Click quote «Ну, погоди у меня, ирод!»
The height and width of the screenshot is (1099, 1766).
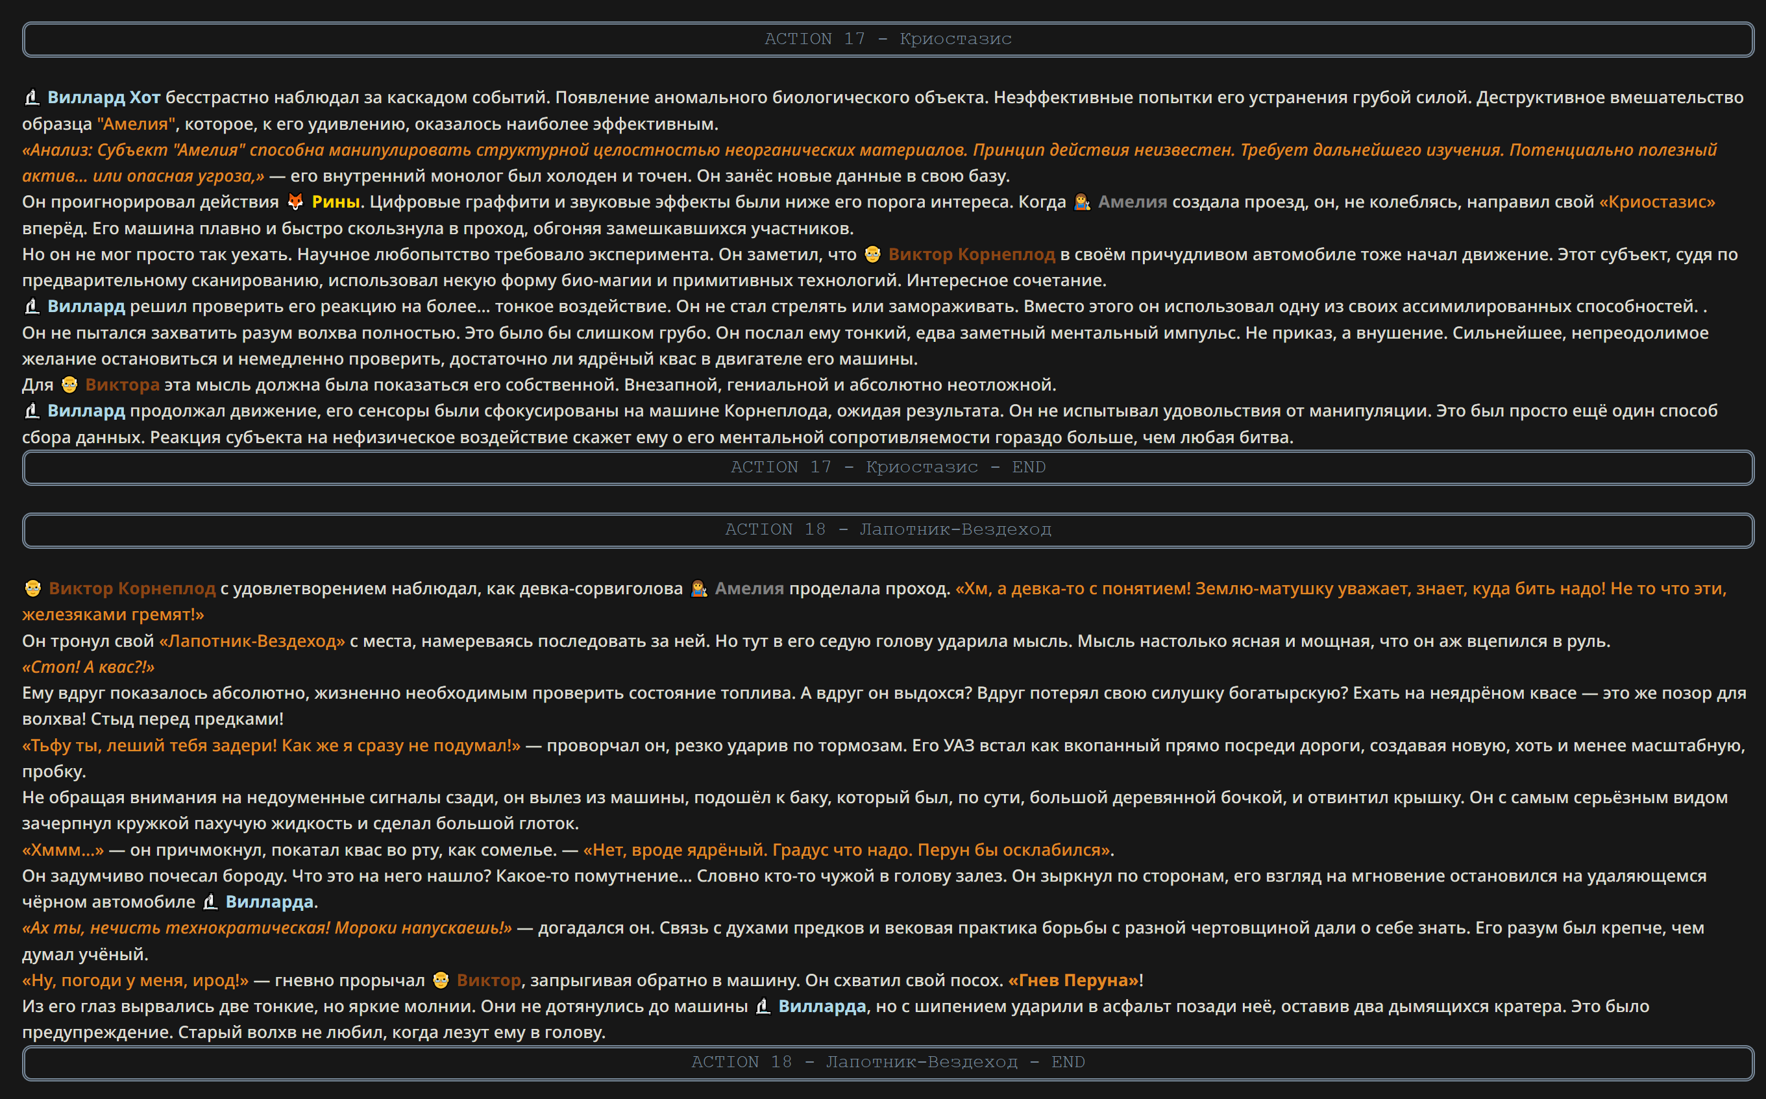coord(135,980)
